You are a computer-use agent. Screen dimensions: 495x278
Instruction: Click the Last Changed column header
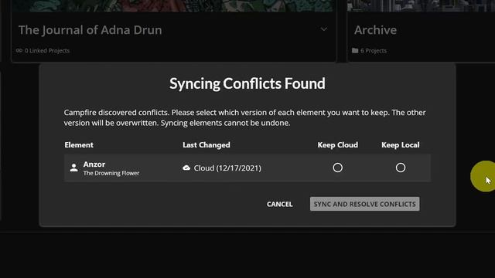point(207,145)
